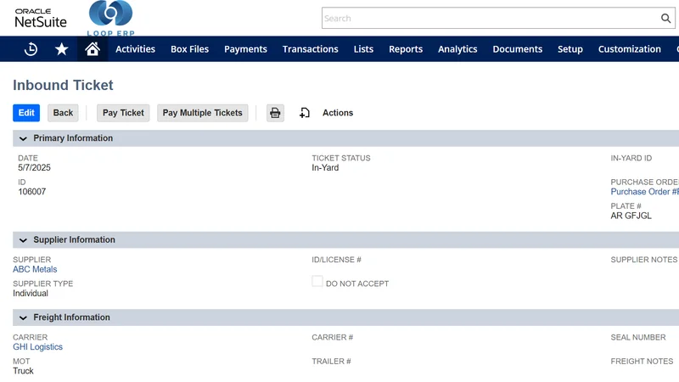Click the search magnifier icon
This screenshot has width=679, height=382.
(665, 18)
